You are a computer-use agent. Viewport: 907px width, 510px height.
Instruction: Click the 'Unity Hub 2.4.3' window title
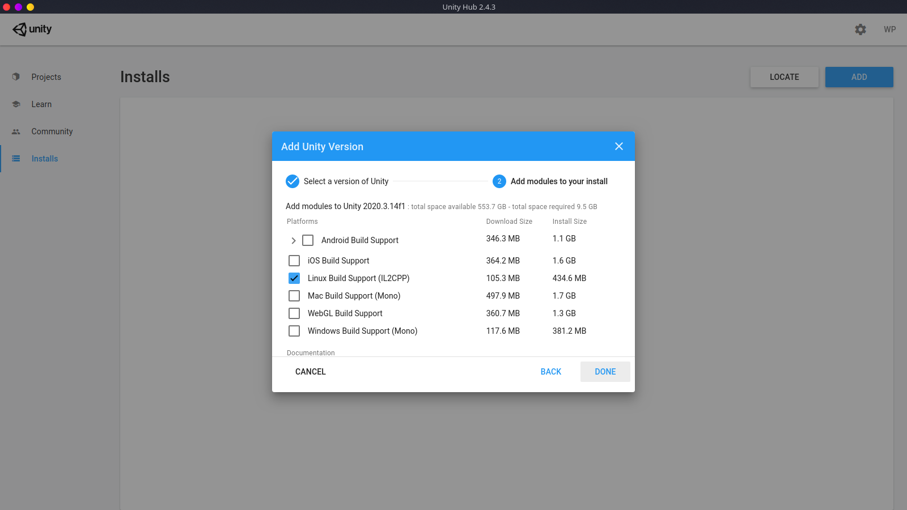pos(469,7)
